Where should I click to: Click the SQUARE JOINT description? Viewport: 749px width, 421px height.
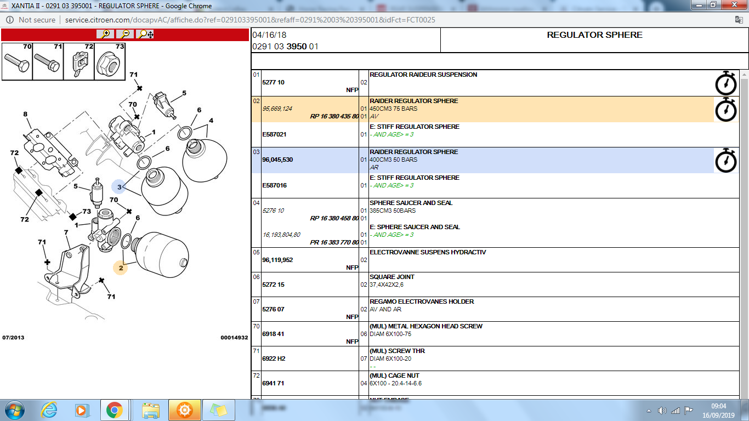coord(392,277)
